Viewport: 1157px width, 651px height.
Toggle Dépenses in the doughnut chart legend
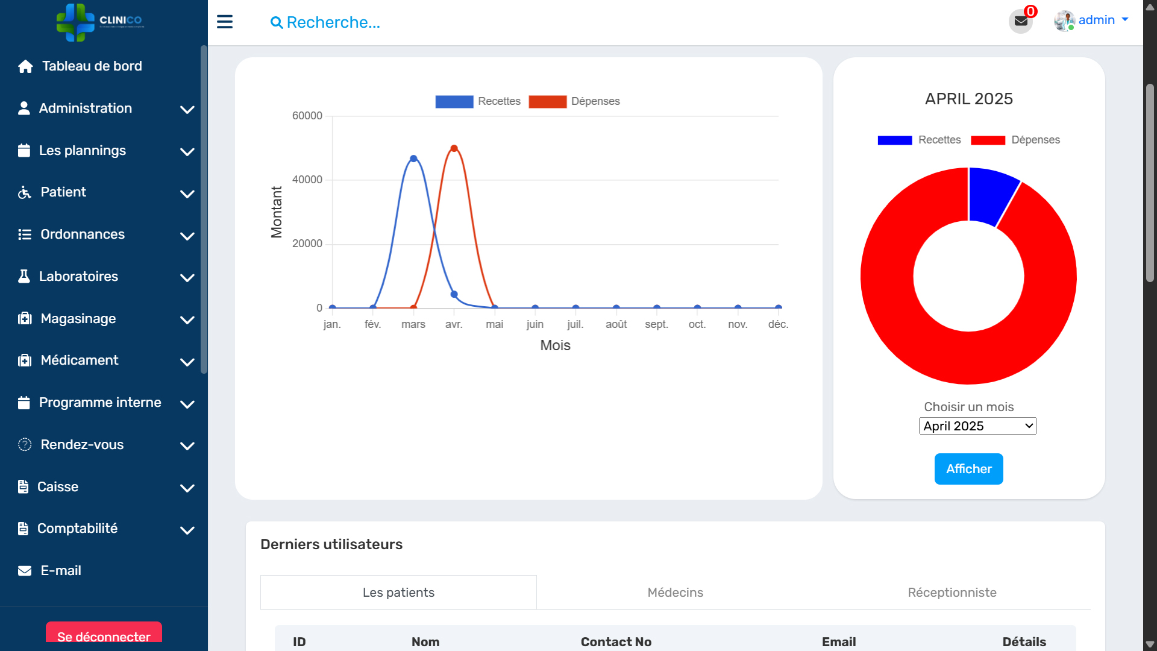(1015, 140)
